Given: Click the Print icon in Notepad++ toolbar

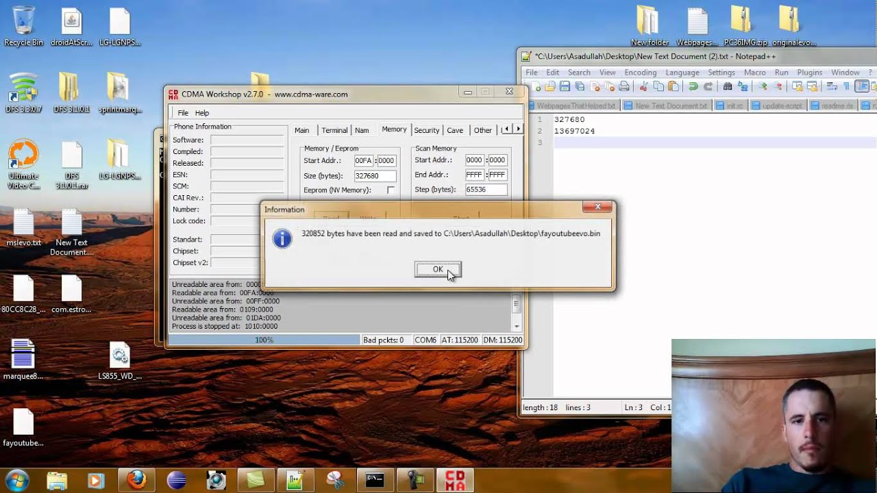Looking at the screenshot, I should [623, 86].
